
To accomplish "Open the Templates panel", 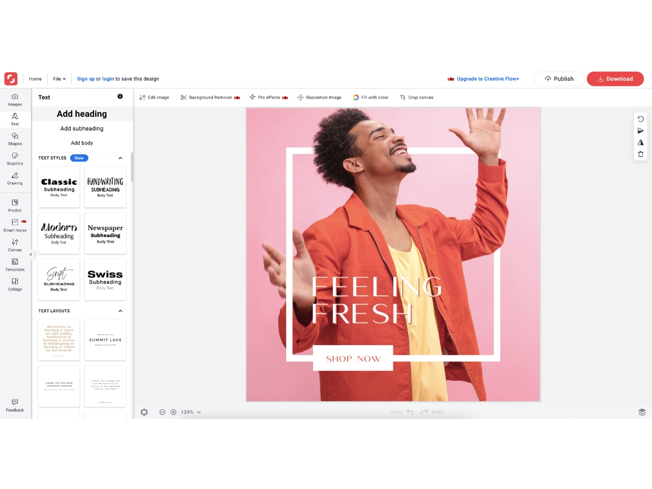I will pyautogui.click(x=15, y=265).
